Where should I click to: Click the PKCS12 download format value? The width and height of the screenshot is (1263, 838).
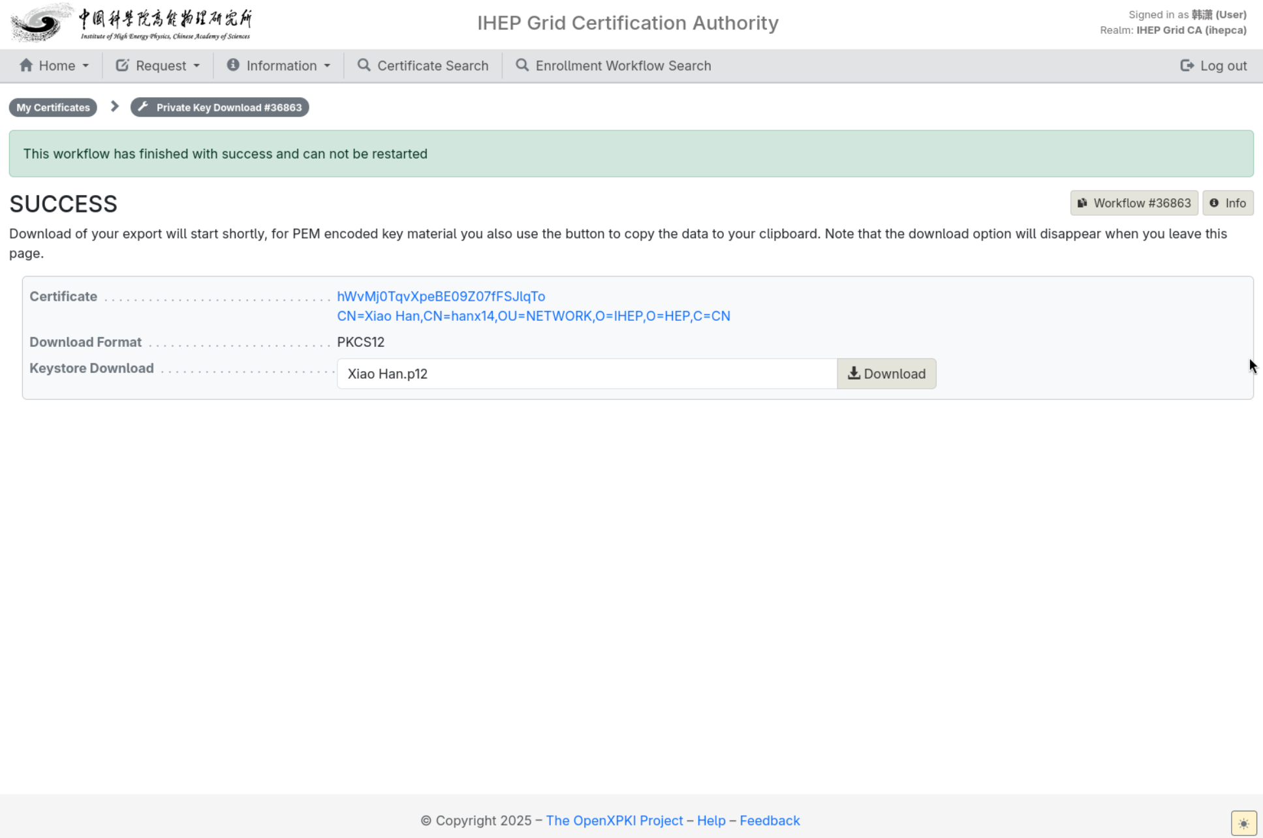(361, 342)
